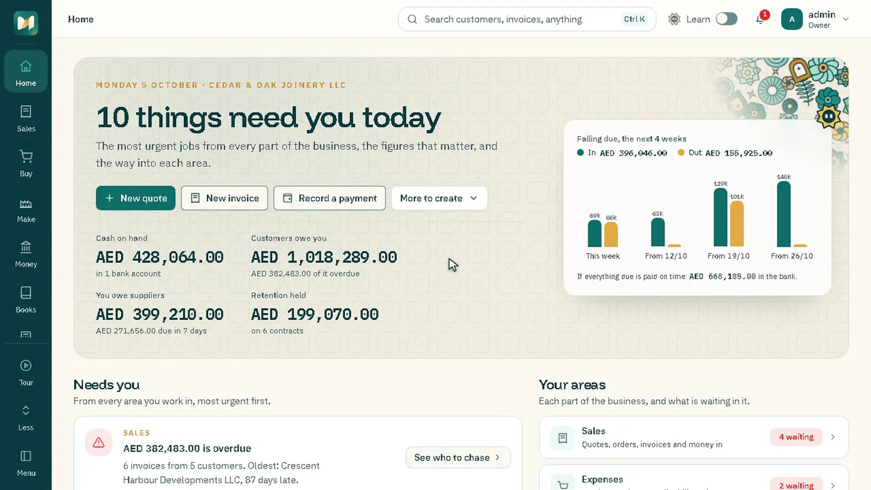The height and width of the screenshot is (490, 871).
Task: Open the Sales area card
Action: 694,437
